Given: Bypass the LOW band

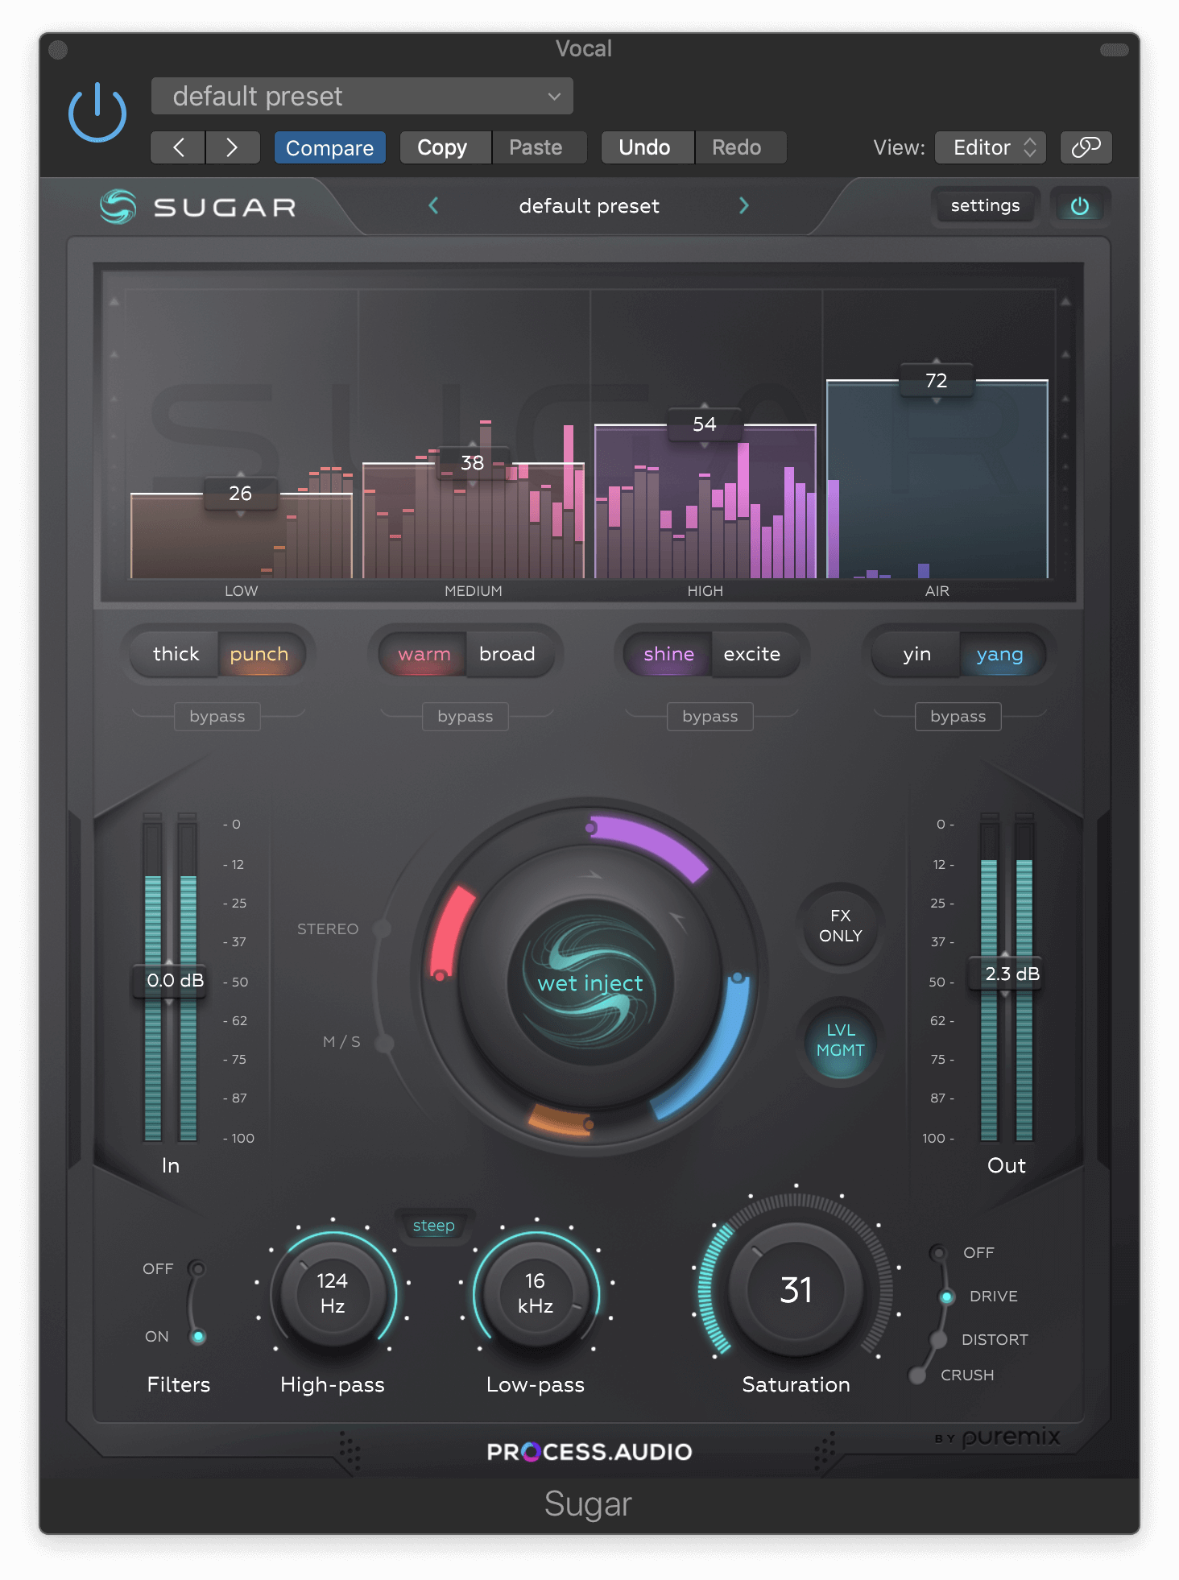Looking at the screenshot, I should pos(217,716).
